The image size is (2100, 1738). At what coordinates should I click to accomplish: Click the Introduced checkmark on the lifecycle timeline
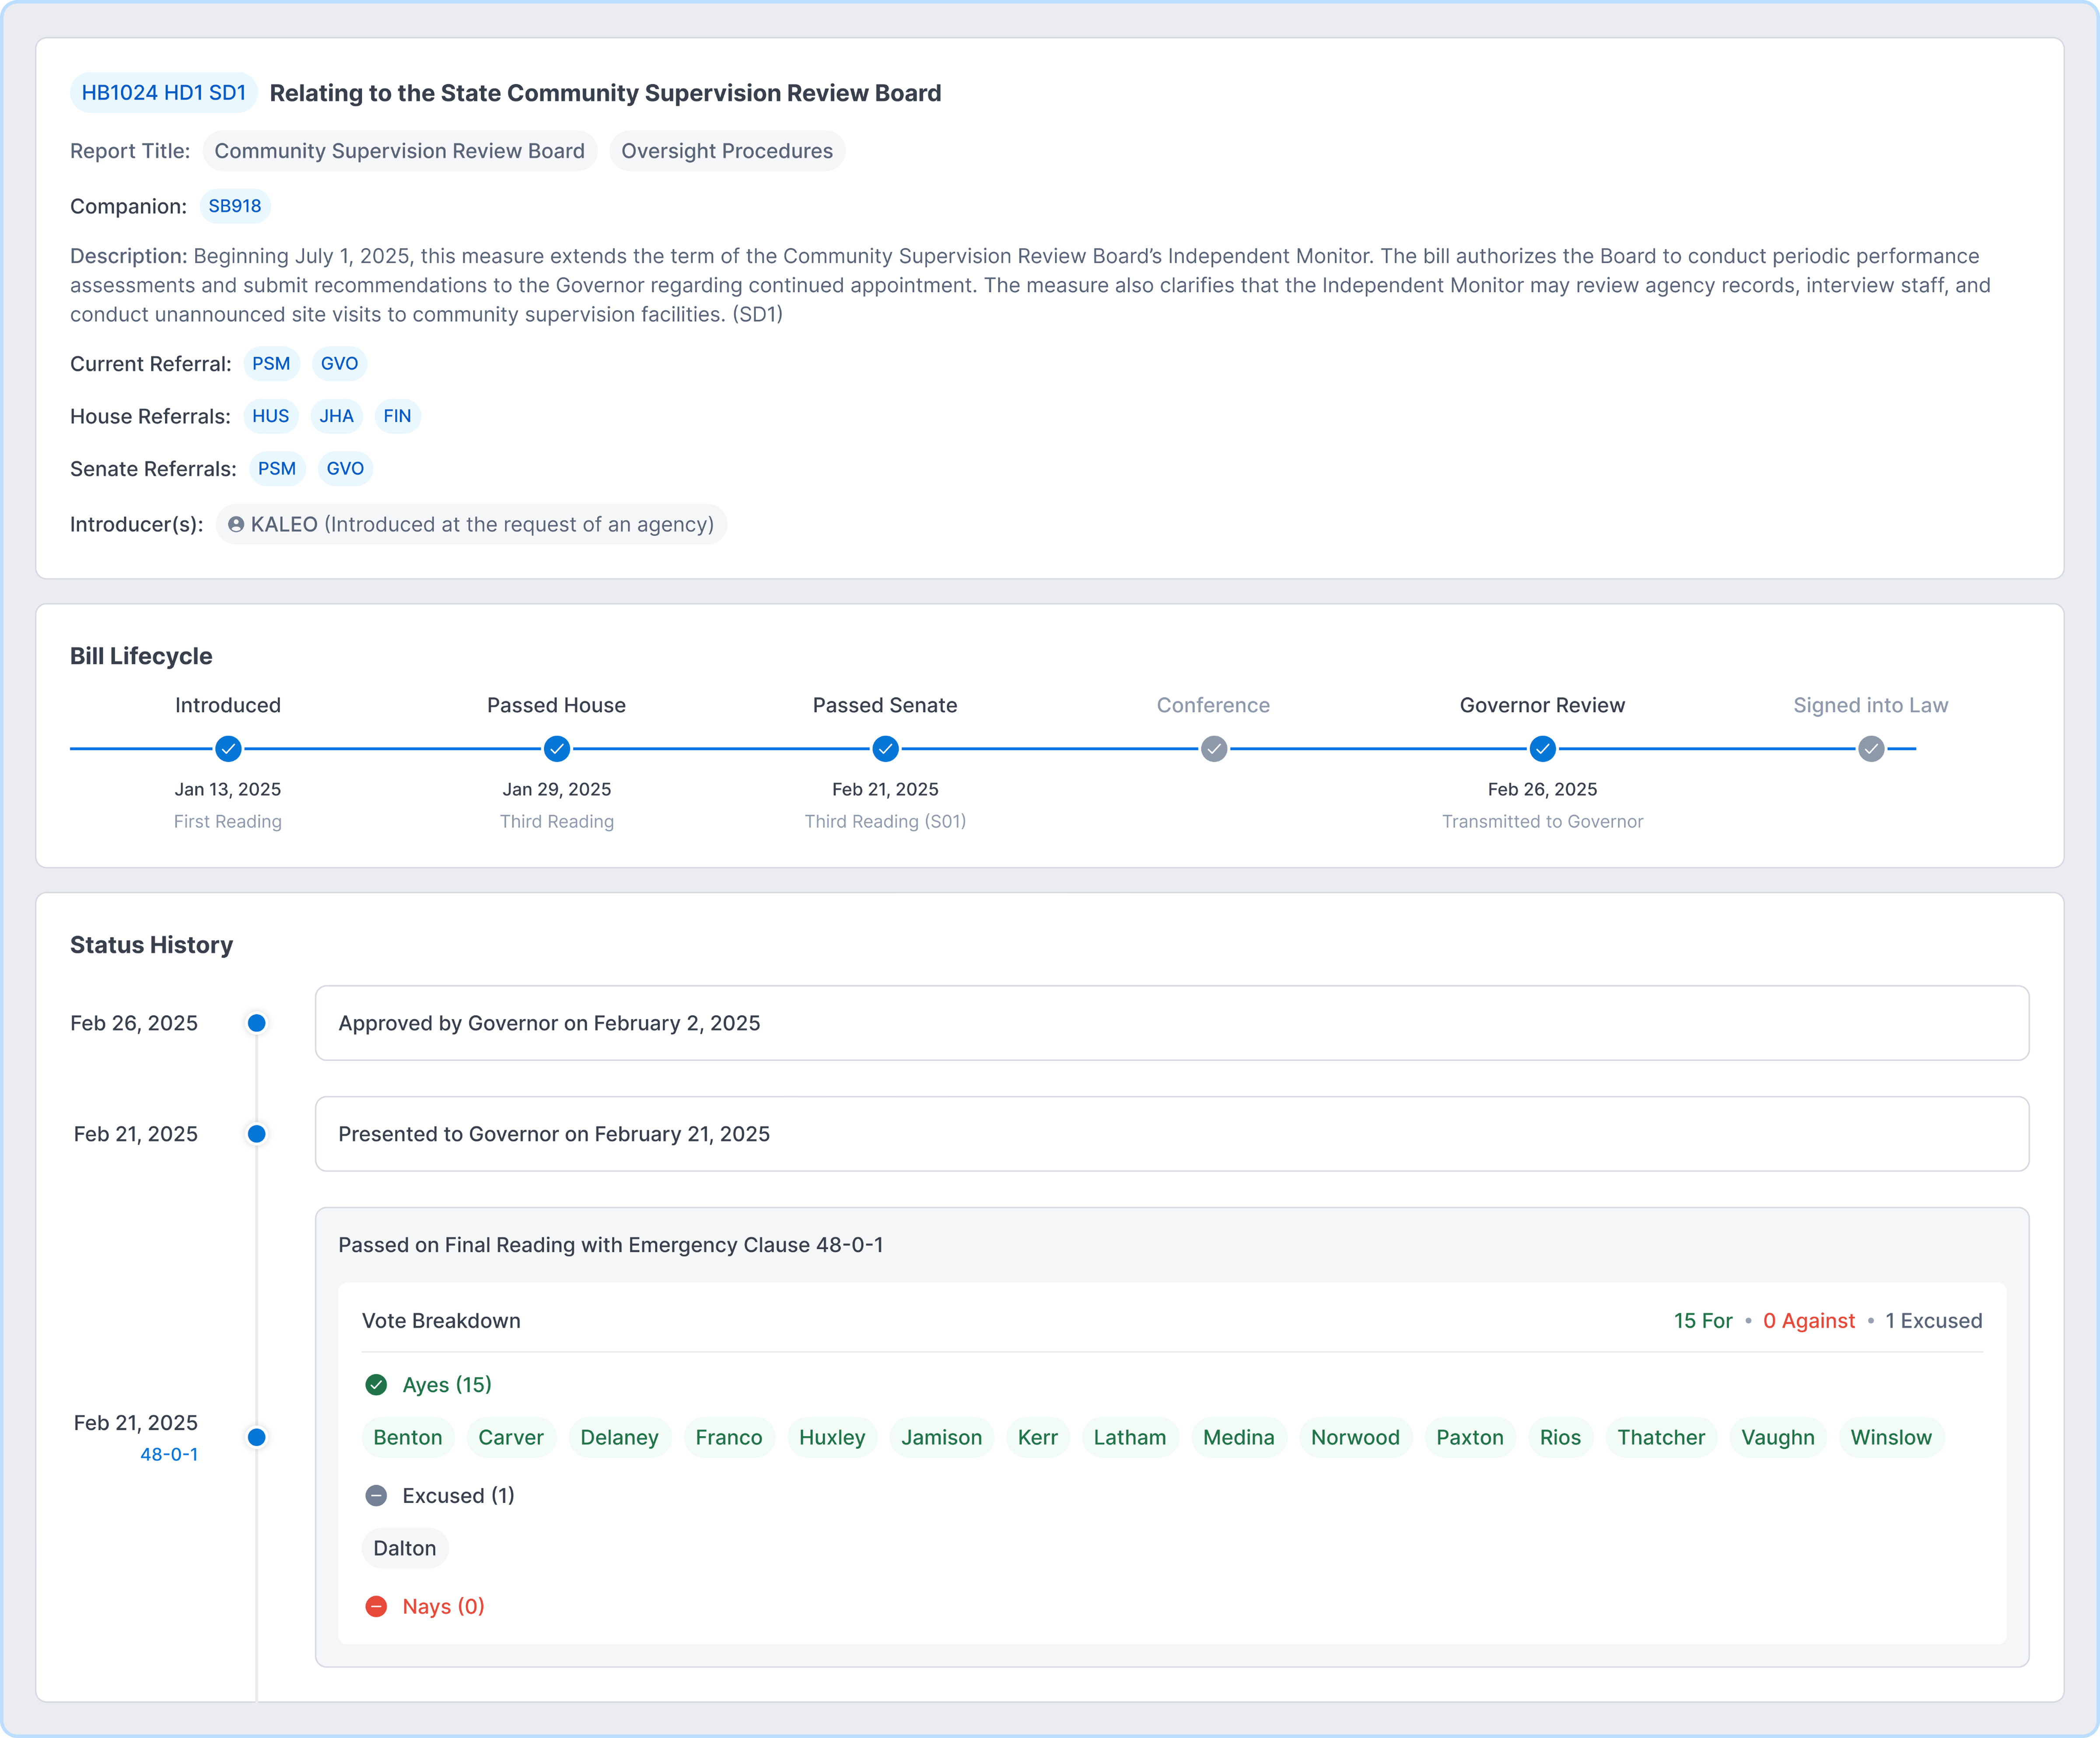(x=228, y=749)
